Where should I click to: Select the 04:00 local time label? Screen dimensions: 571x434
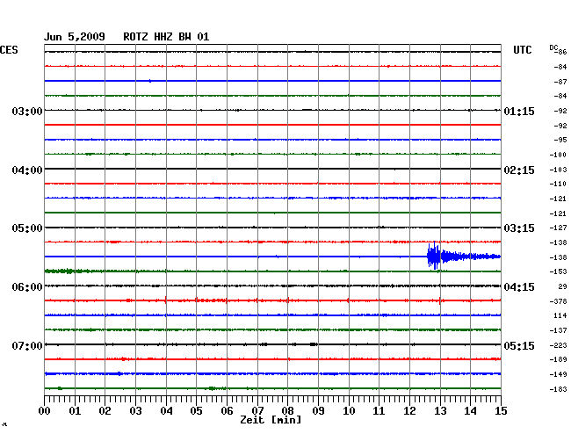27,170
